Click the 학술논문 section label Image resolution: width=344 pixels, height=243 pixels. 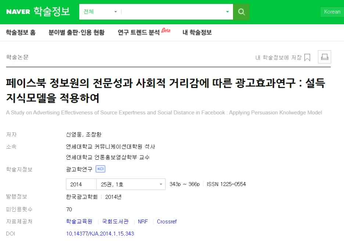pyautogui.click(x=17, y=57)
